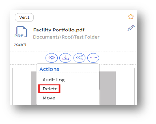Mark the file as favorite with the star
This screenshot has width=156, height=124.
click(131, 17)
